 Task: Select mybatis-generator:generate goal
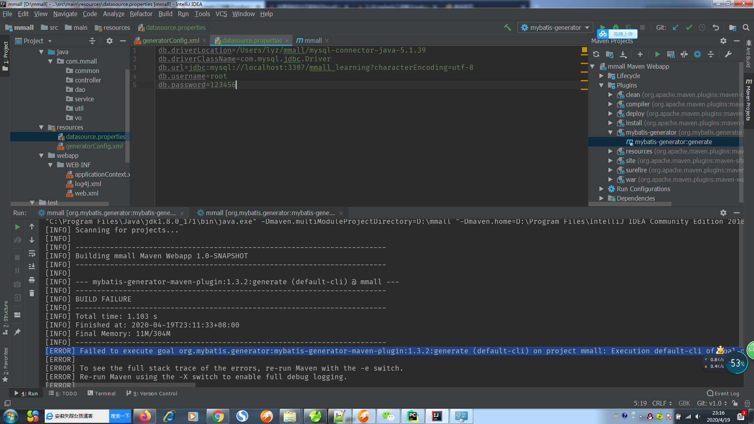[673, 142]
